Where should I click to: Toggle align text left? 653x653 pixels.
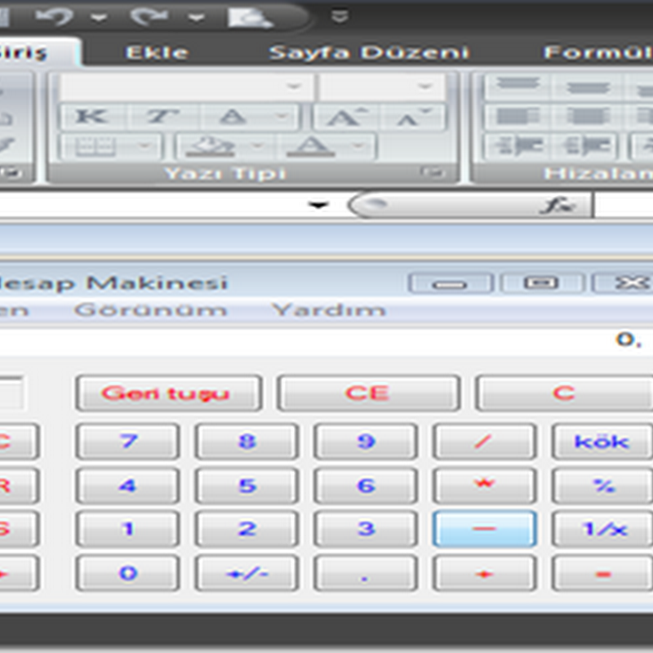tap(518, 118)
